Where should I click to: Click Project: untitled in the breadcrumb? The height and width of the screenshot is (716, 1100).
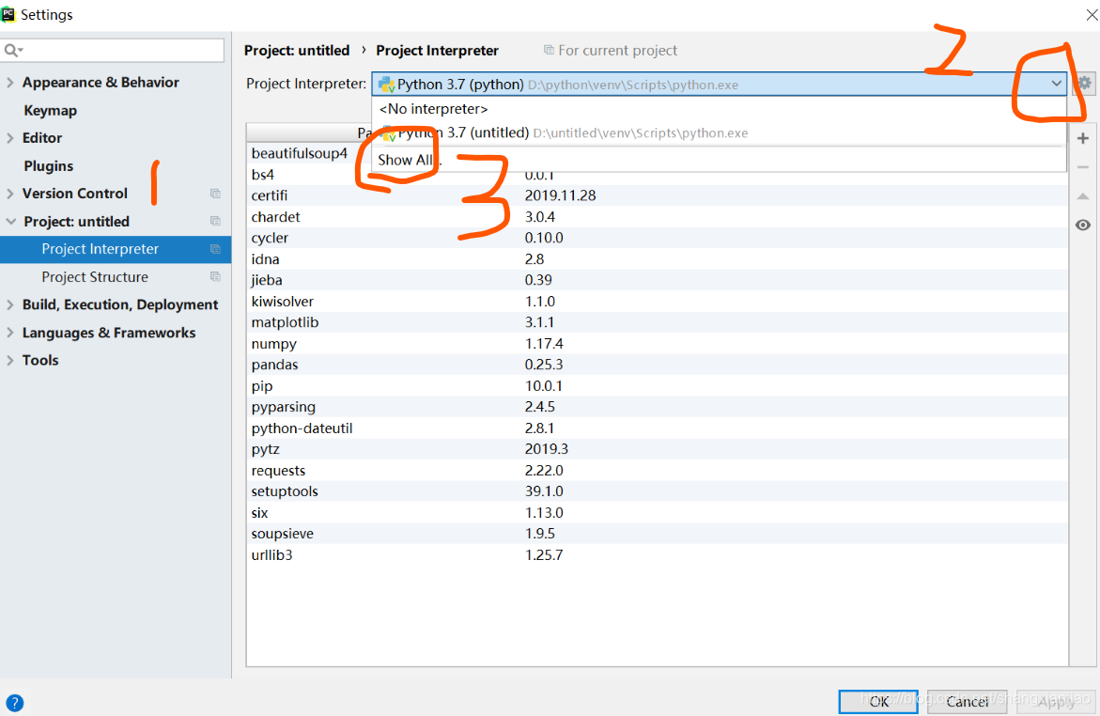[297, 51]
